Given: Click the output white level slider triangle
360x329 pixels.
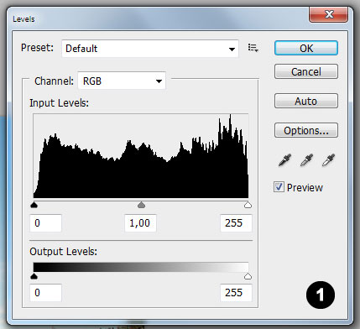Looking at the screenshot, I should 248,276.
